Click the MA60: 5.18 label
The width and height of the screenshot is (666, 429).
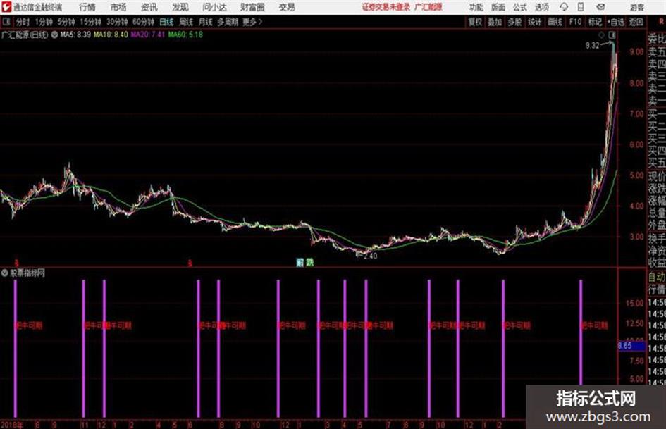185,35
